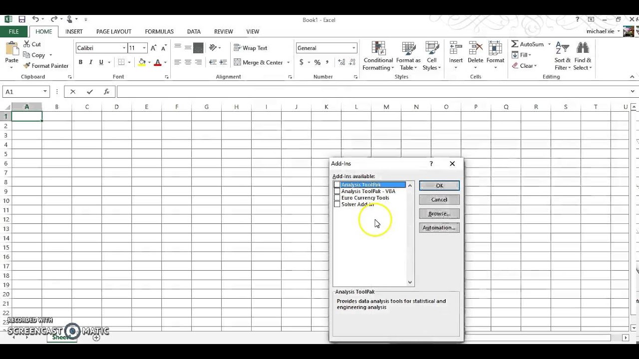Click the Cut scissors command
Image resolution: width=639 pixels, height=359 pixels.
click(32, 44)
